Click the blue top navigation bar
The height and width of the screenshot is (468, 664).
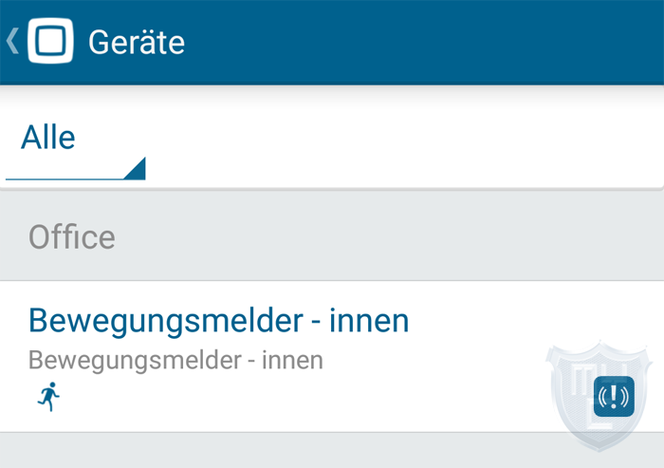click(x=332, y=42)
